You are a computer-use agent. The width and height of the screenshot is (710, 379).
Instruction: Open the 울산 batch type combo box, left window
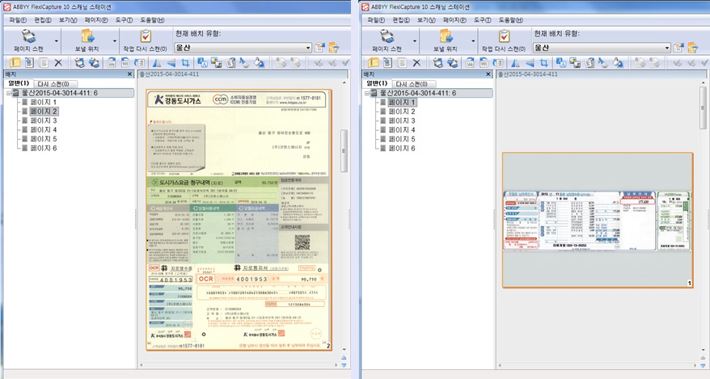click(243, 48)
